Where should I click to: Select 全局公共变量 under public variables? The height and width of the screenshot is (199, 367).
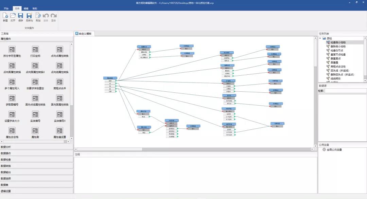tap(334, 150)
